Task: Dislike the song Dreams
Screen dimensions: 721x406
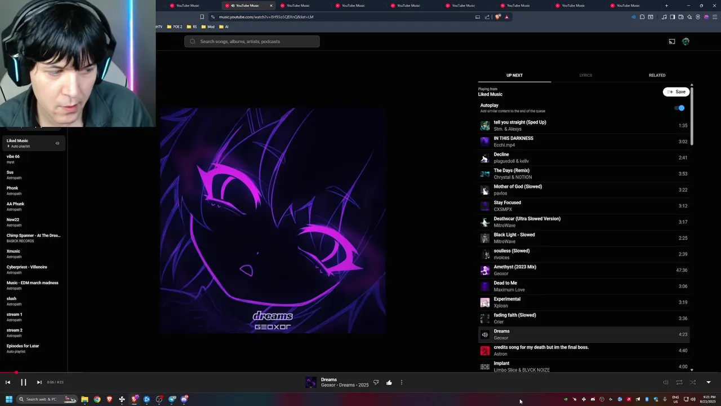Action: [x=376, y=382]
